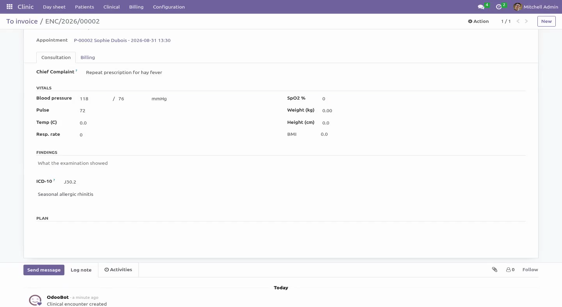The height and width of the screenshot is (307, 562).
Task: Edit systolic blood pressure value 118
Action: pos(95,99)
